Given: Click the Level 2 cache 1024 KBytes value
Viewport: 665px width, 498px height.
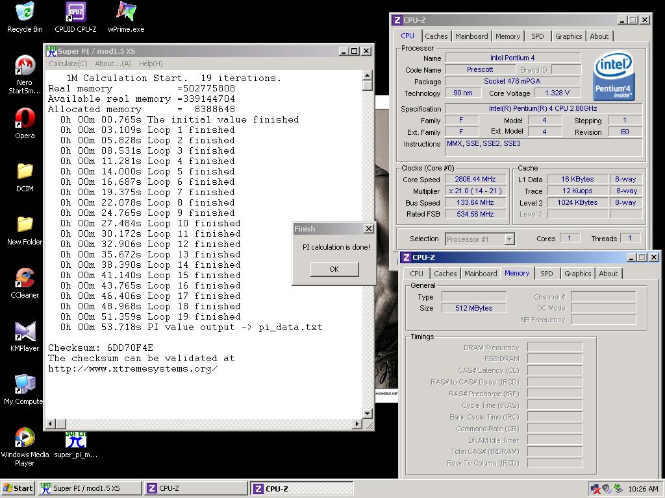Looking at the screenshot, I should point(577,202).
